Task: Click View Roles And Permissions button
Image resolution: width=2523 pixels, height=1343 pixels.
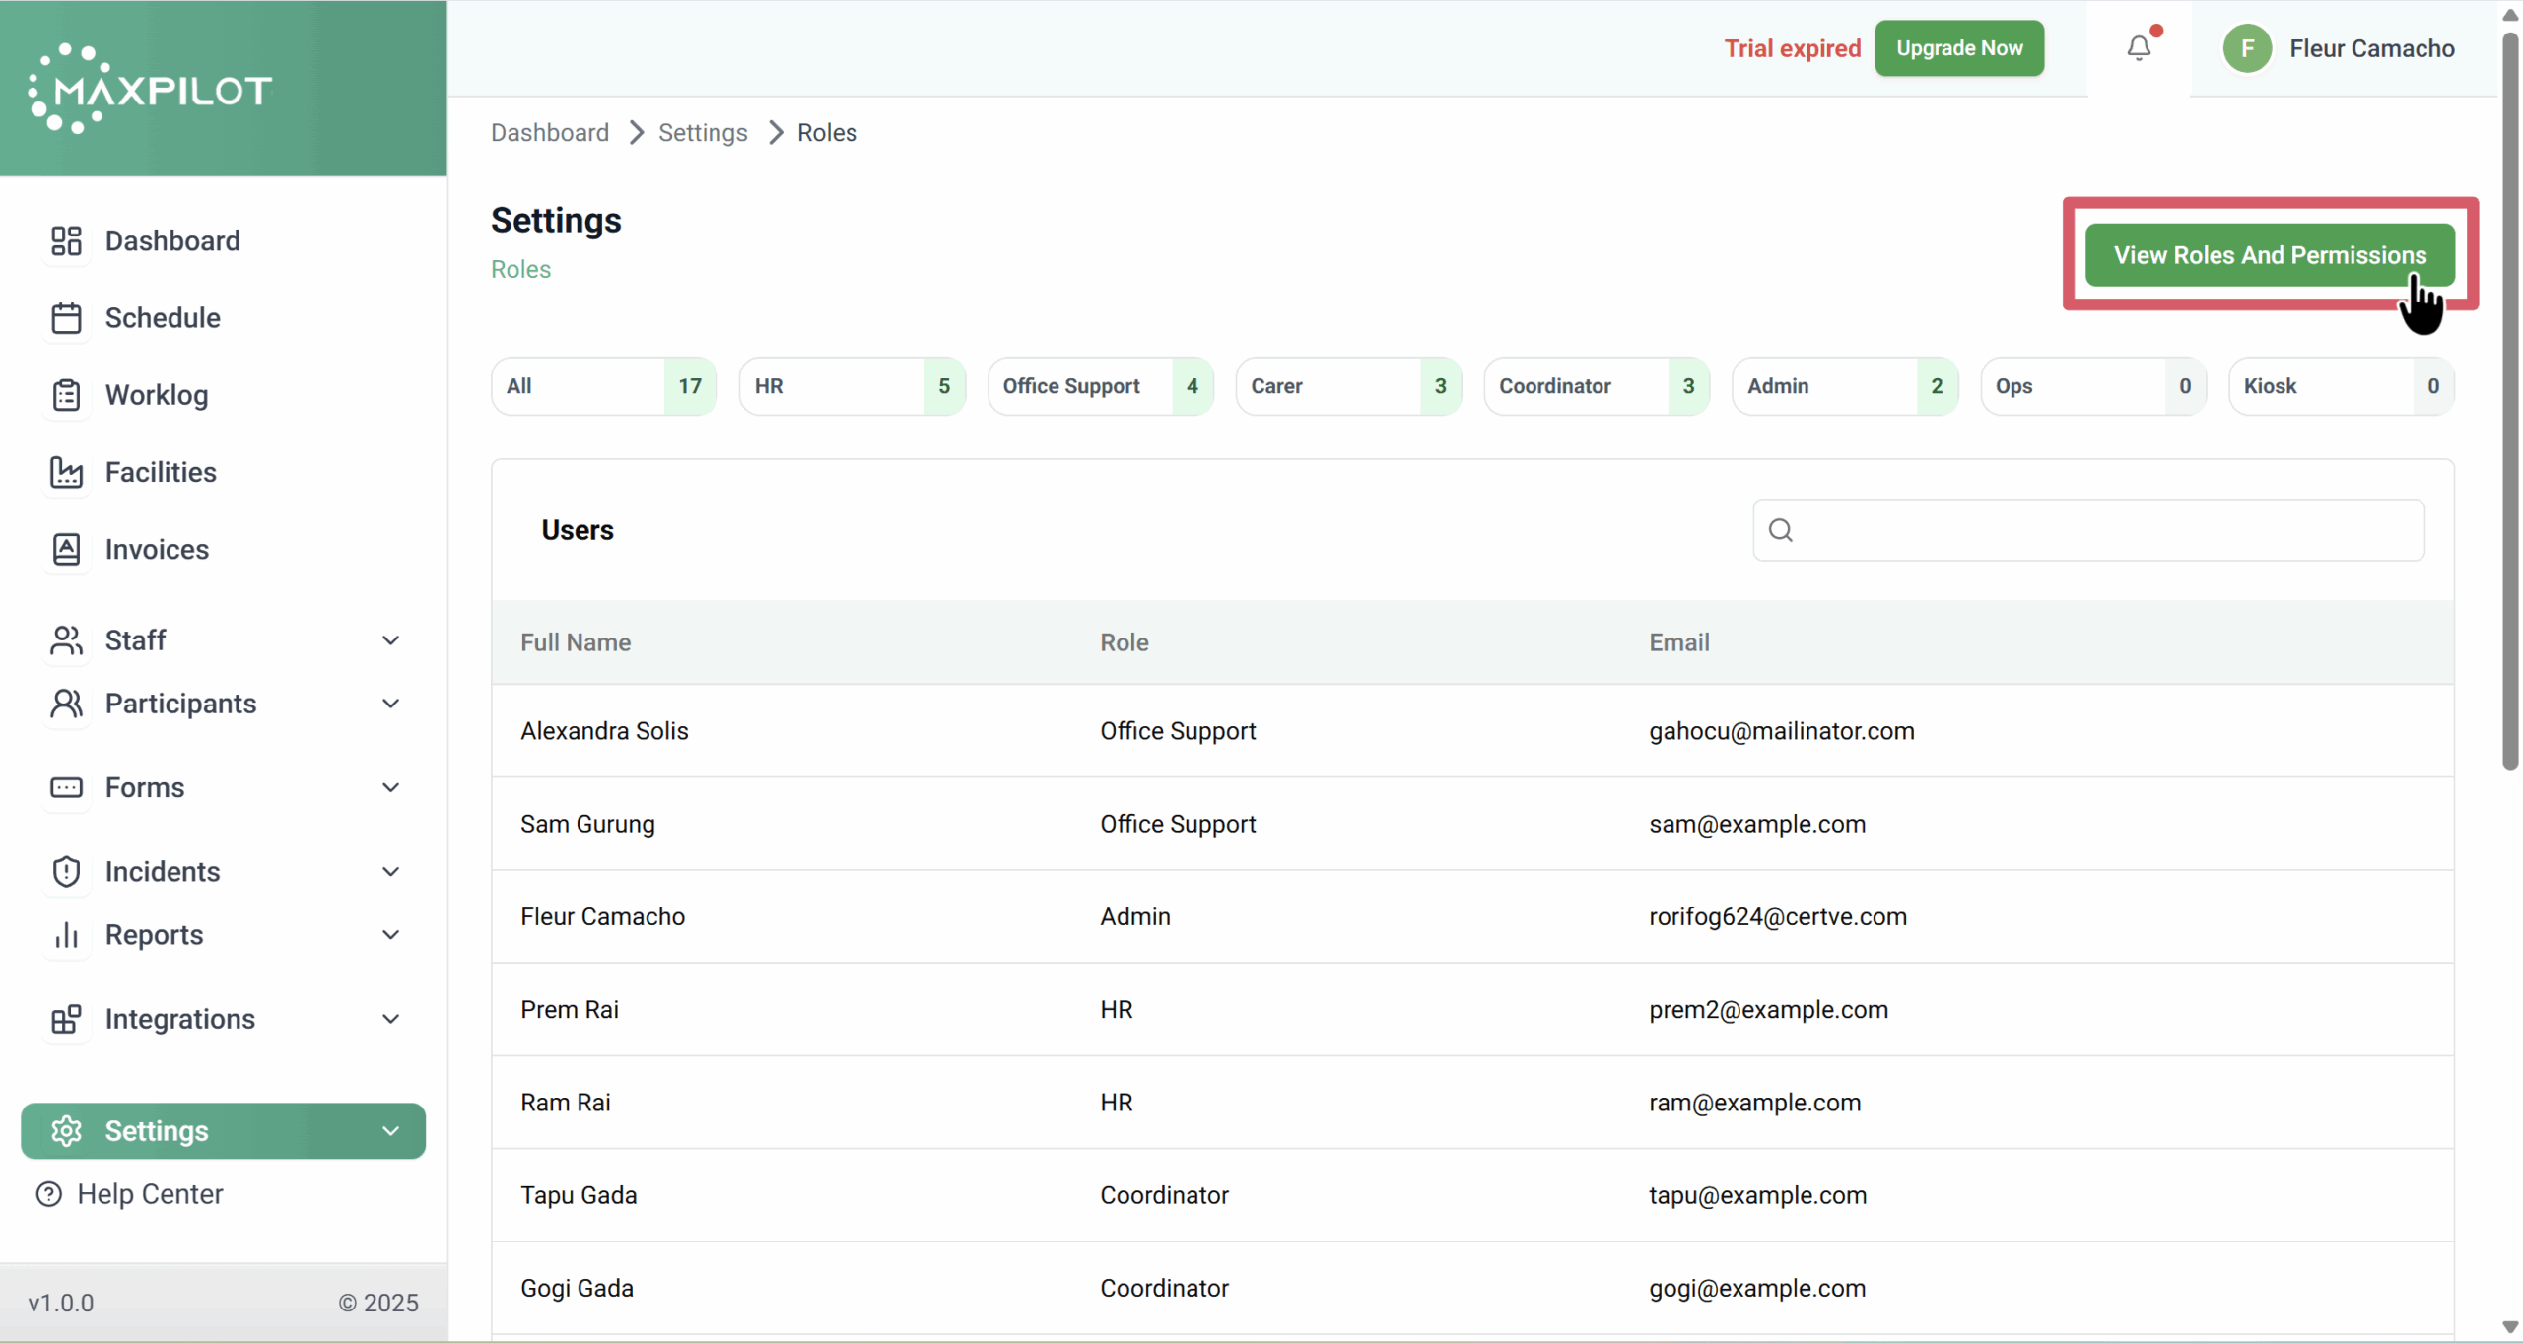Action: [2269, 255]
